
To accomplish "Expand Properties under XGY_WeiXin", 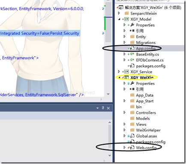I will click(125, 83).
